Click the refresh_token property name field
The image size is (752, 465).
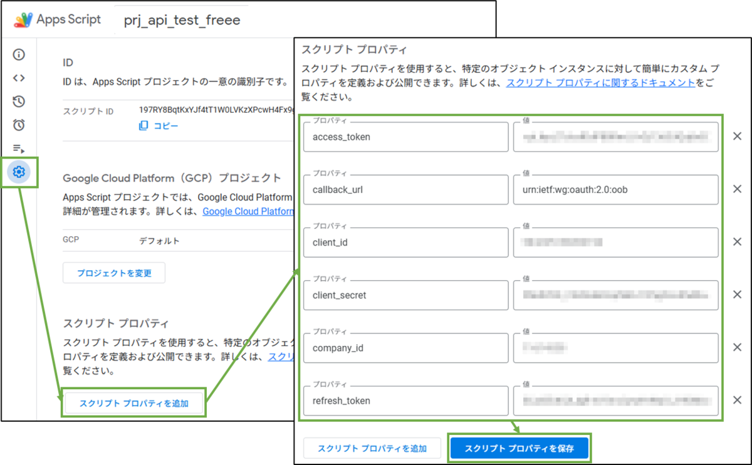pos(406,400)
